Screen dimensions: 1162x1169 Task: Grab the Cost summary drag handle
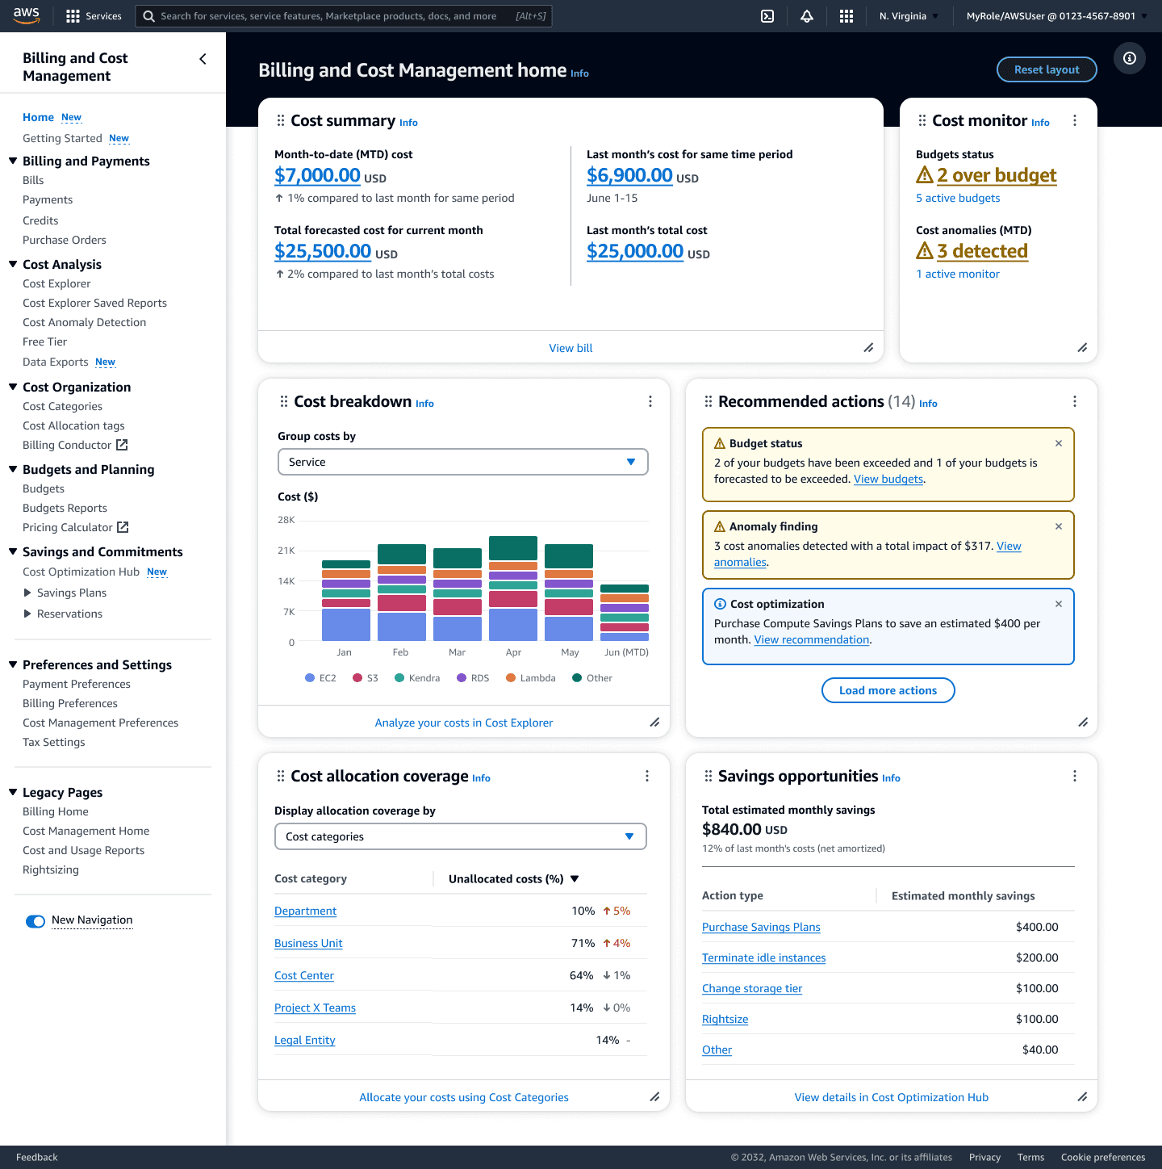[281, 120]
